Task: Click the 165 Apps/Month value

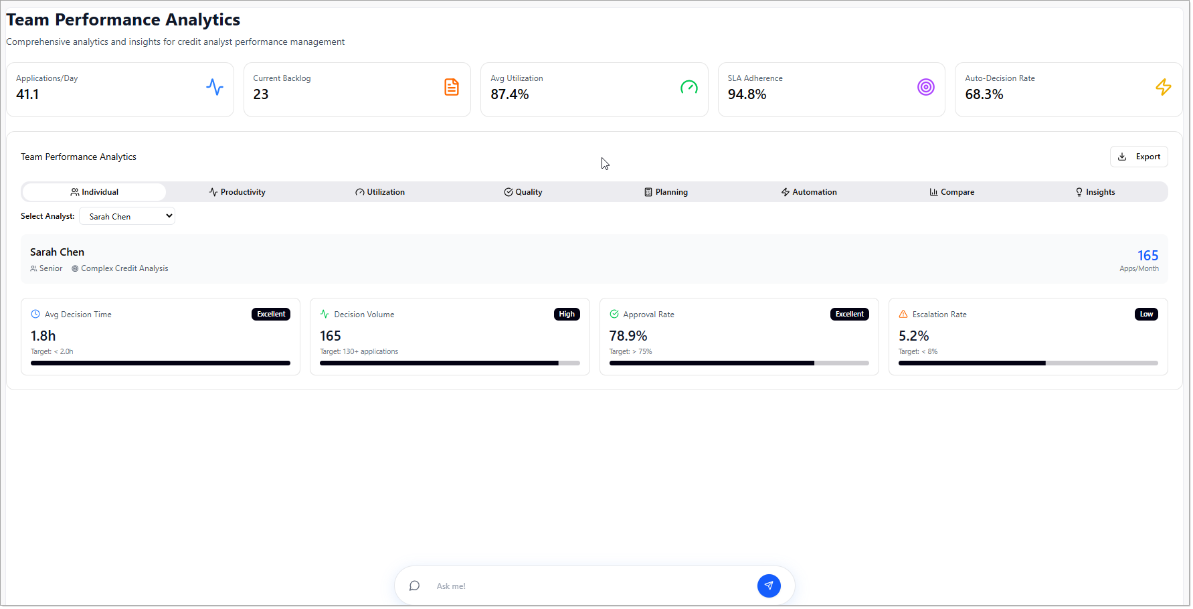Action: pyautogui.click(x=1147, y=256)
